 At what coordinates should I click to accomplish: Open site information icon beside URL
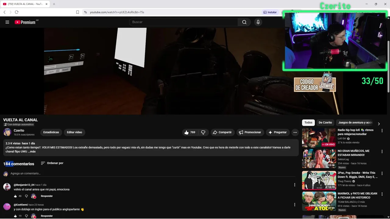point(85,12)
